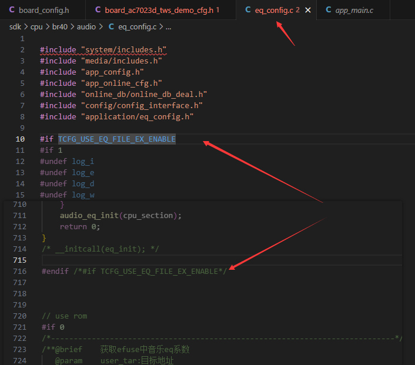Click line number 715 in the gutter
The image size is (415, 365).
tap(20, 260)
